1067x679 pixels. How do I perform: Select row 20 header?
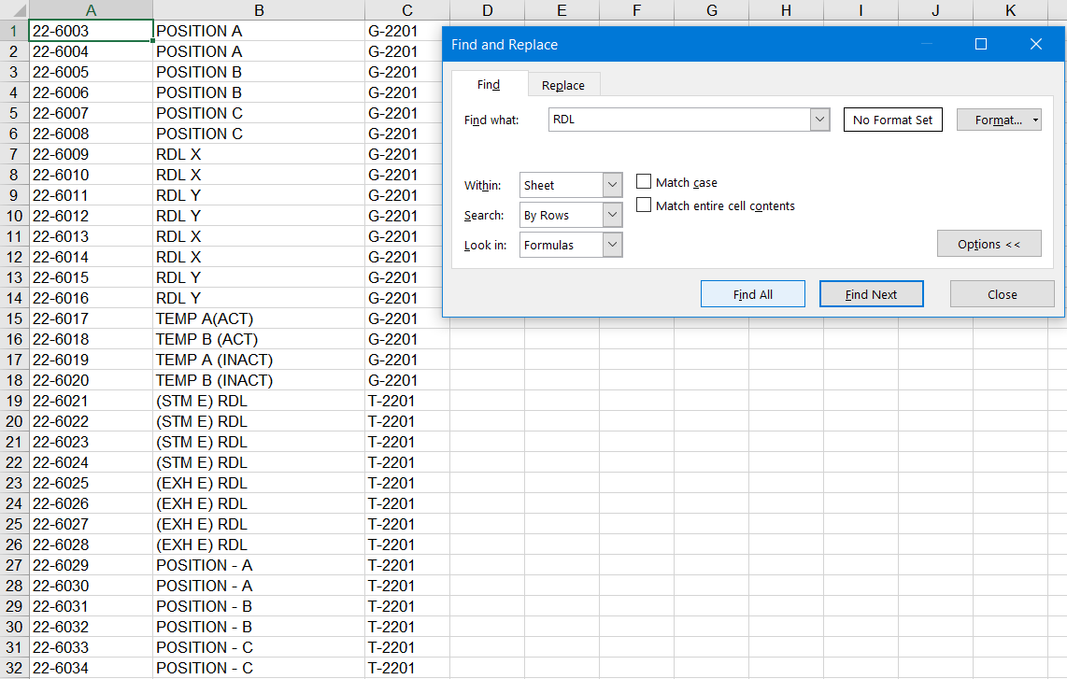coord(14,421)
